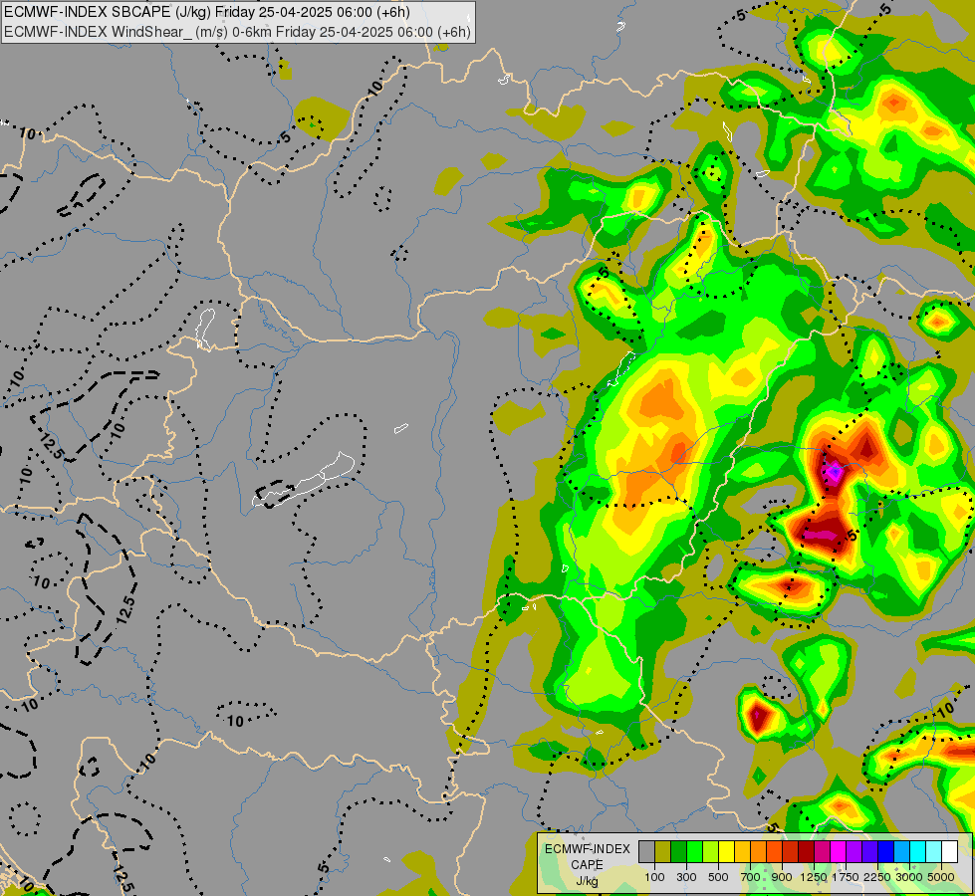Click the pure yellow legend swatch
Screen dimensions: 975x896
(726, 851)
